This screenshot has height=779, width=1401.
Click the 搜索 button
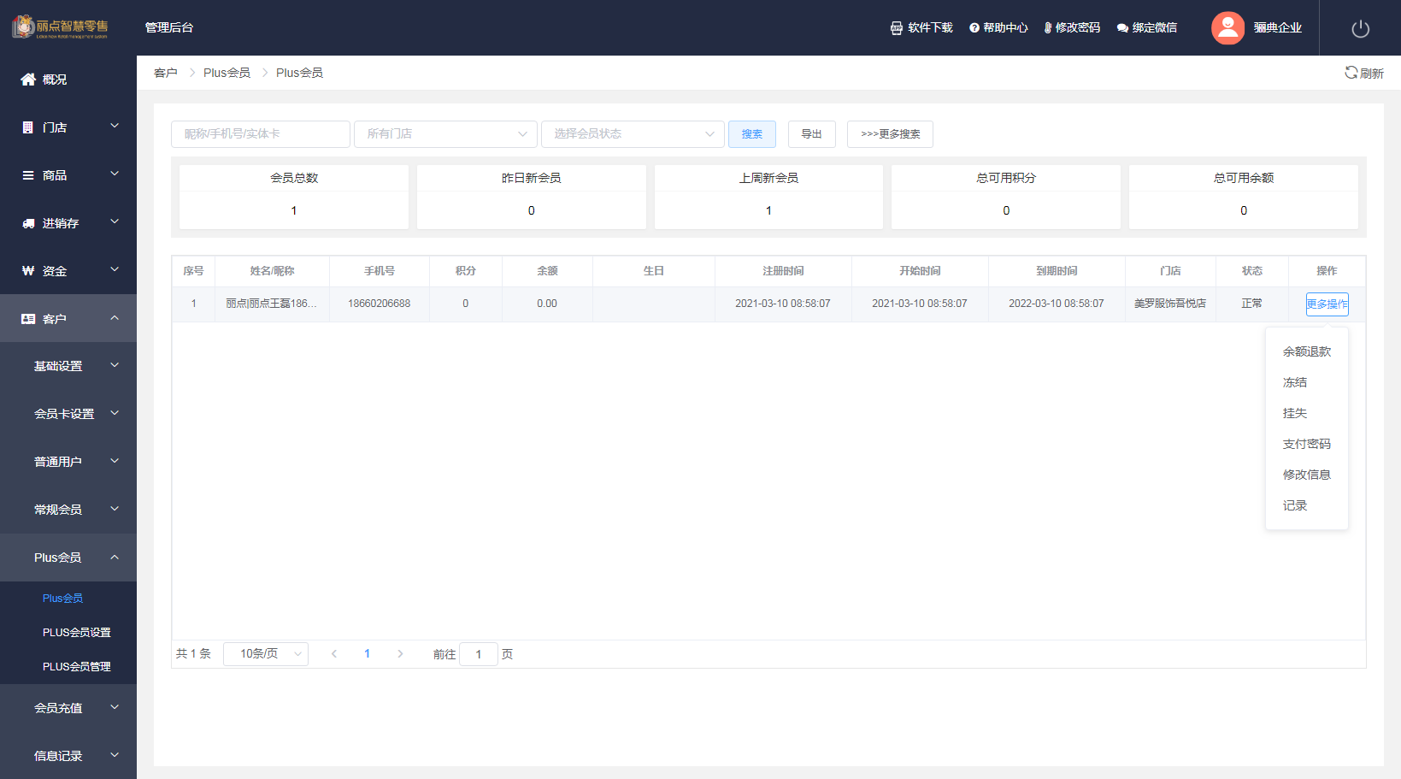[x=752, y=134]
